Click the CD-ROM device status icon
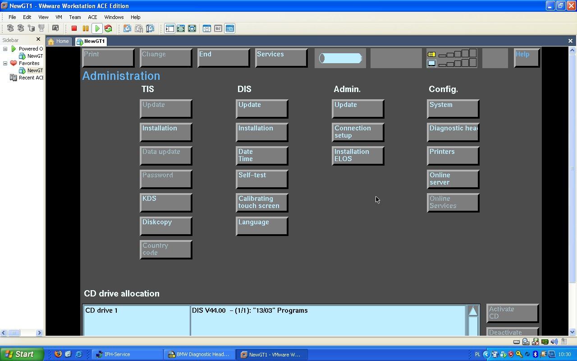Screen dimensions: 577x361 526,342
